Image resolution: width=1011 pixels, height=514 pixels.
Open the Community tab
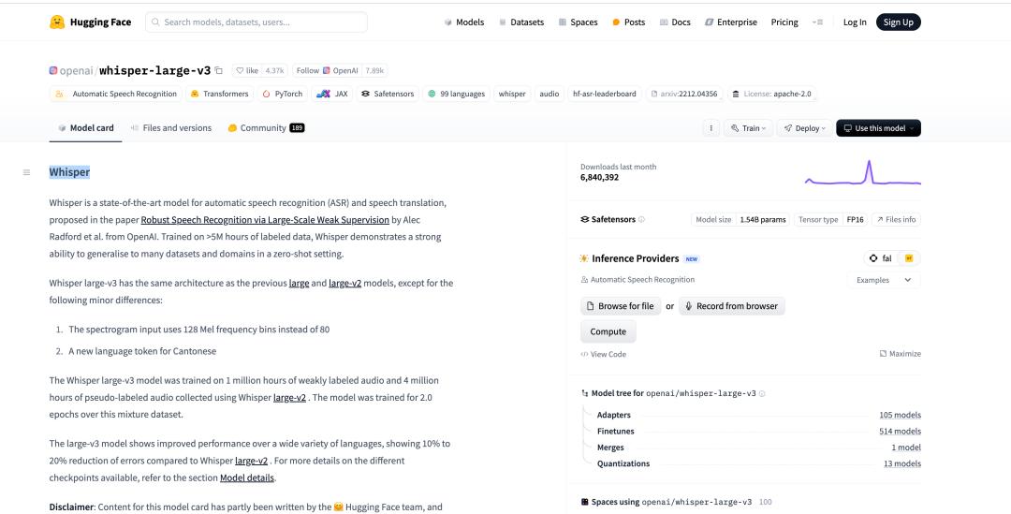tap(267, 128)
